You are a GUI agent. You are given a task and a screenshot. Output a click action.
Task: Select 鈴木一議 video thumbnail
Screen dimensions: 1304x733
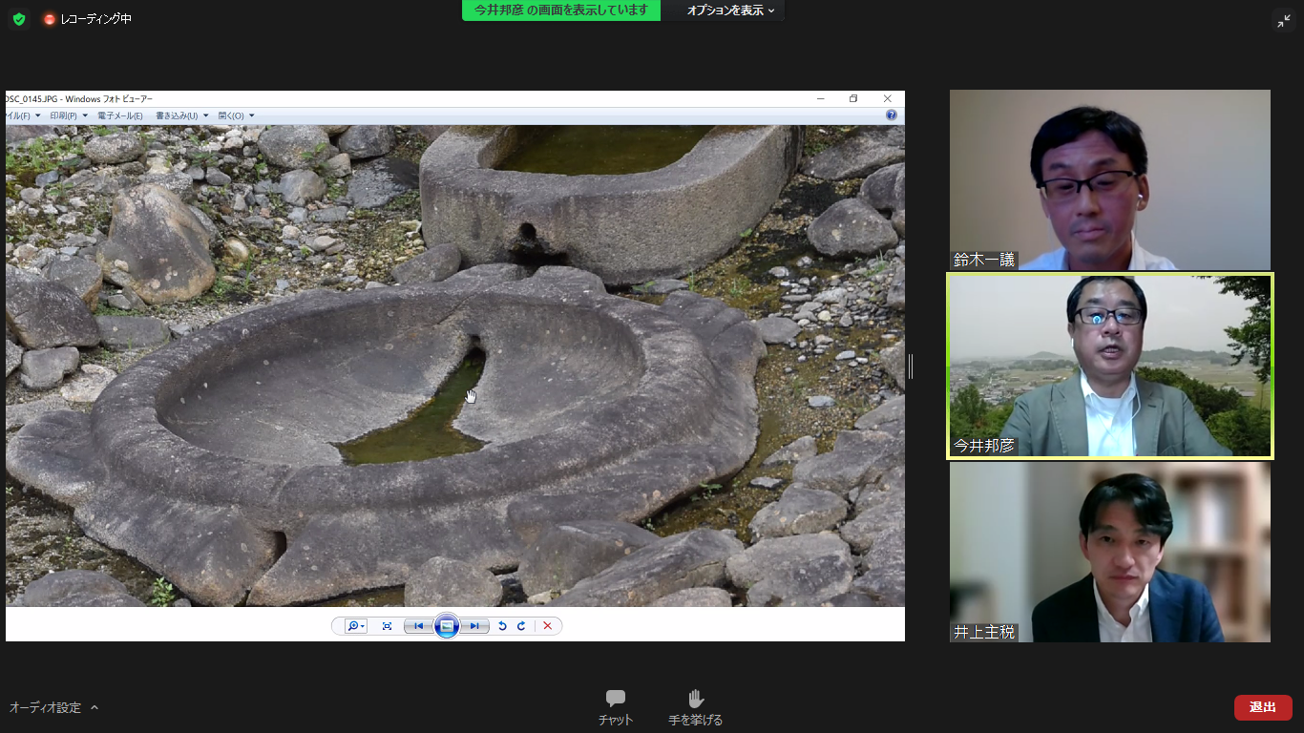1110,179
